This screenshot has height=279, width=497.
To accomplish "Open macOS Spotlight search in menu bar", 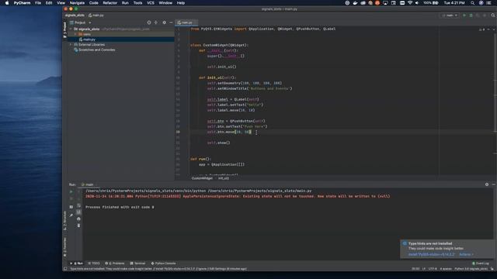I will 473,3.
